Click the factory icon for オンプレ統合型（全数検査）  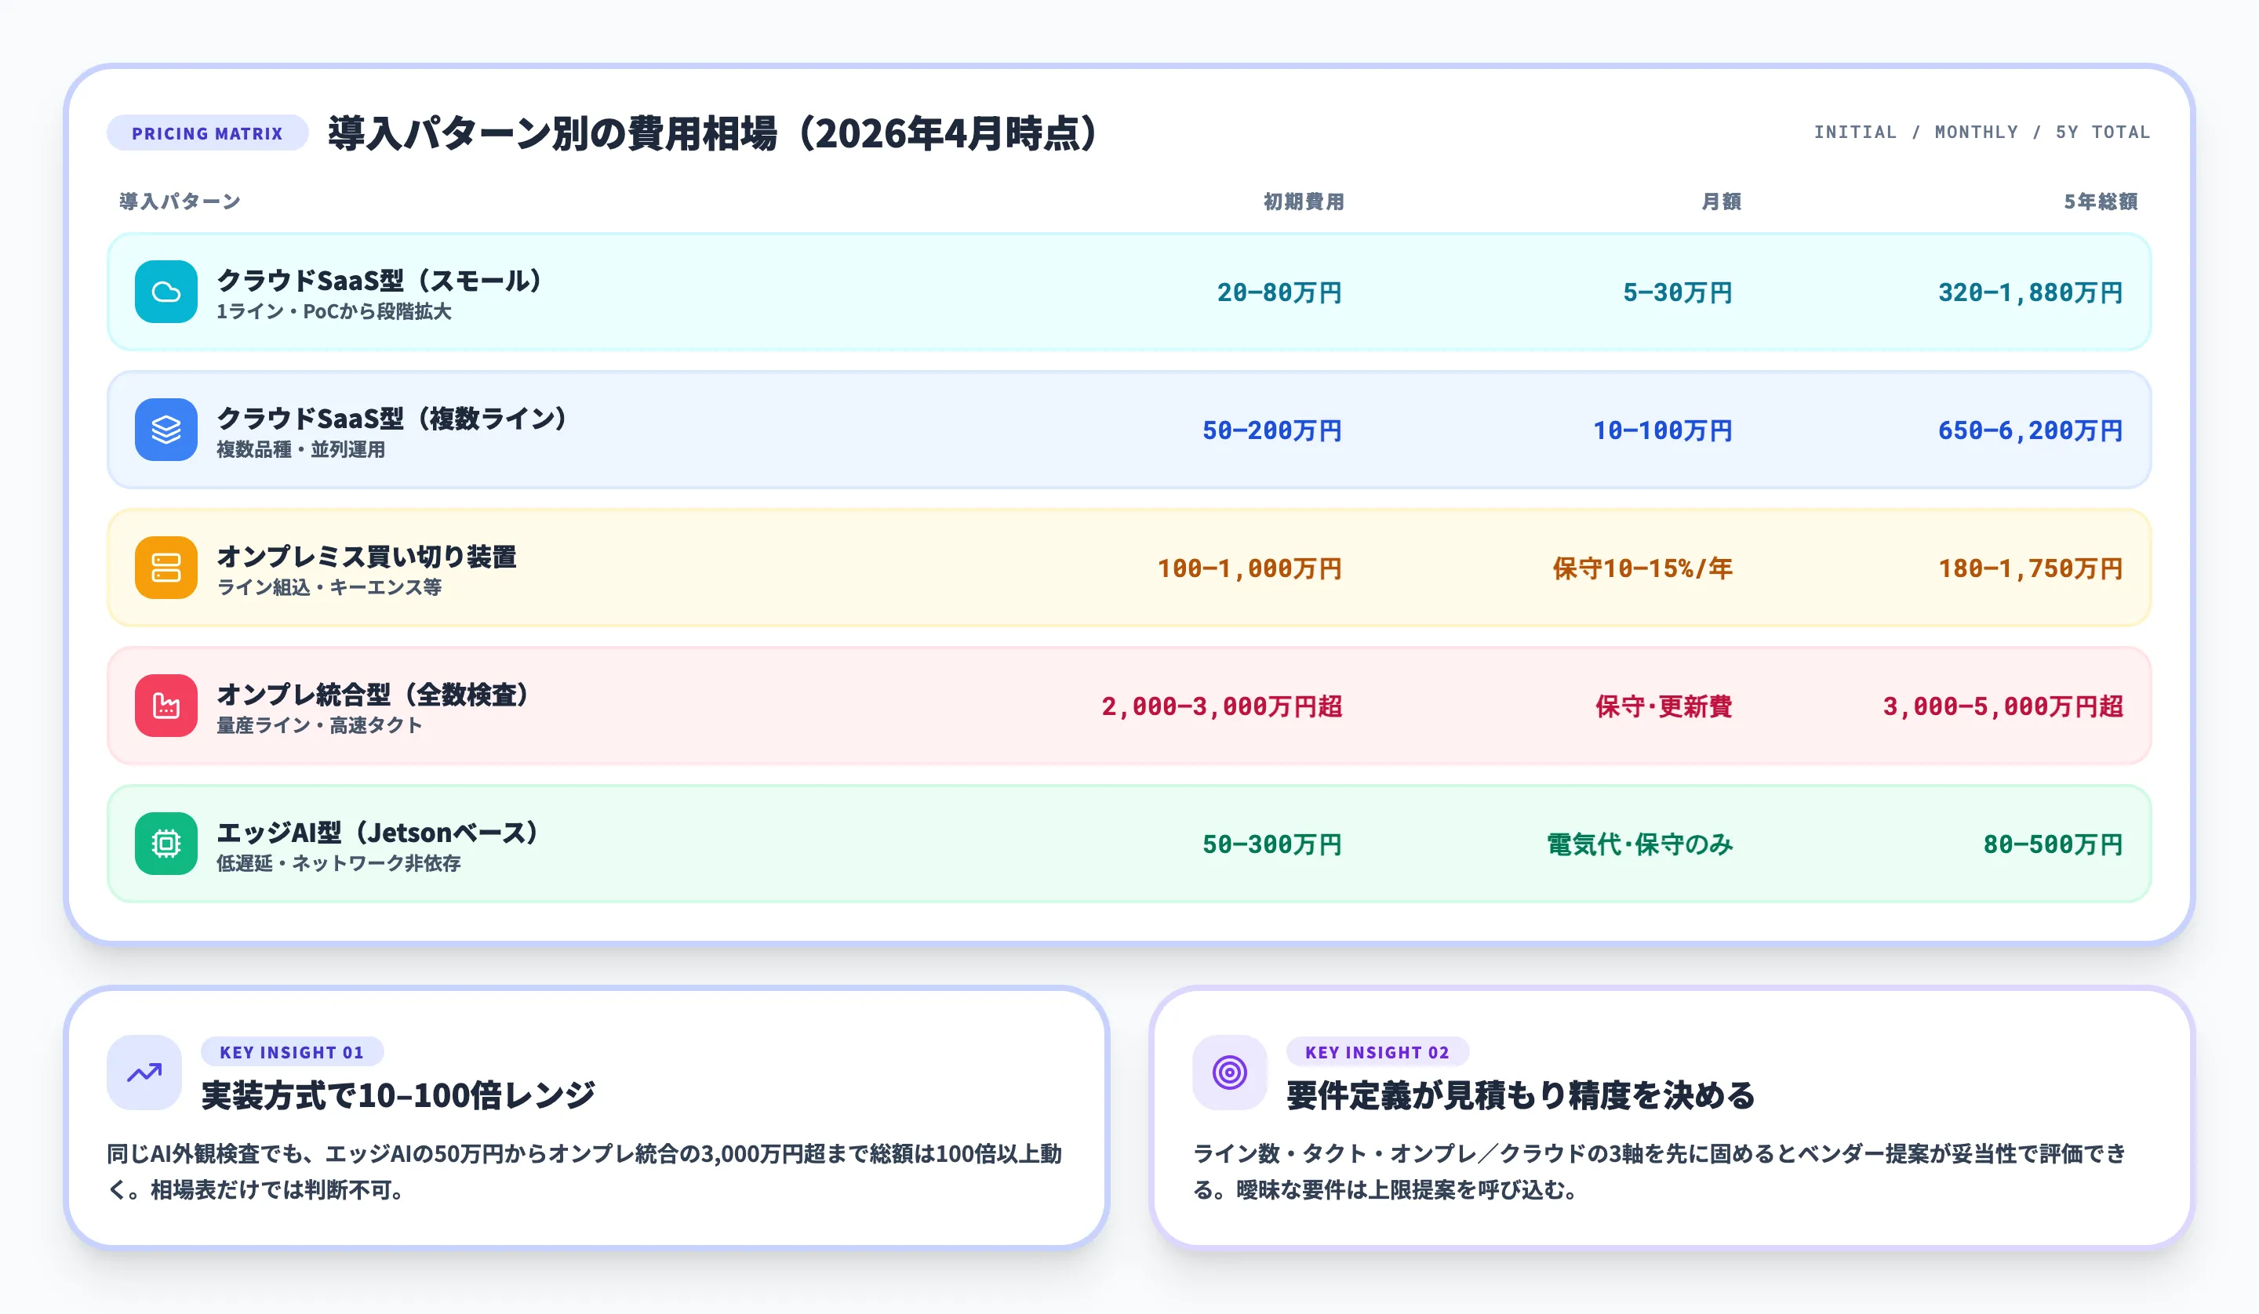pos(166,706)
